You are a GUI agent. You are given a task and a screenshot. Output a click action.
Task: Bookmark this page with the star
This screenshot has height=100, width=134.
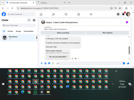coord(120,8)
